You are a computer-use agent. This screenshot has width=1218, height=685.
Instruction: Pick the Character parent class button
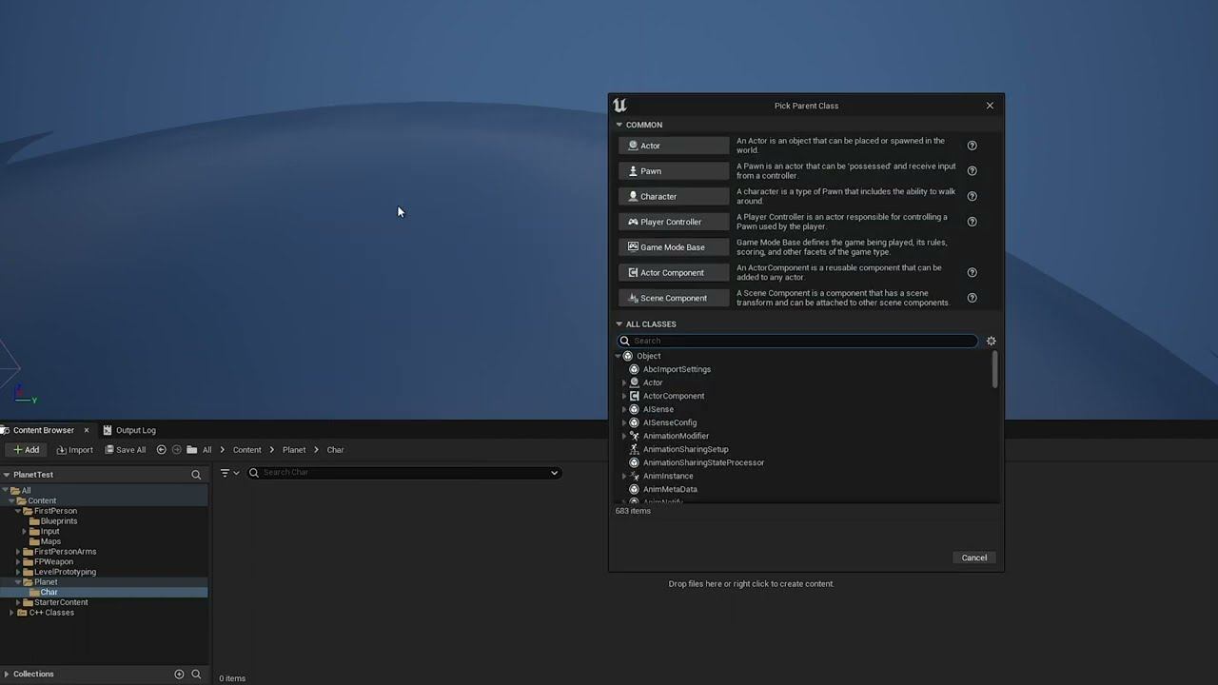[x=674, y=197]
